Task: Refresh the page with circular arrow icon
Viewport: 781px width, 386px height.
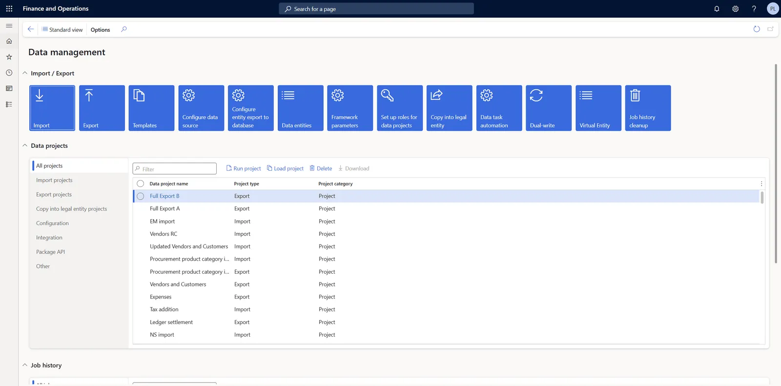Action: tap(757, 29)
